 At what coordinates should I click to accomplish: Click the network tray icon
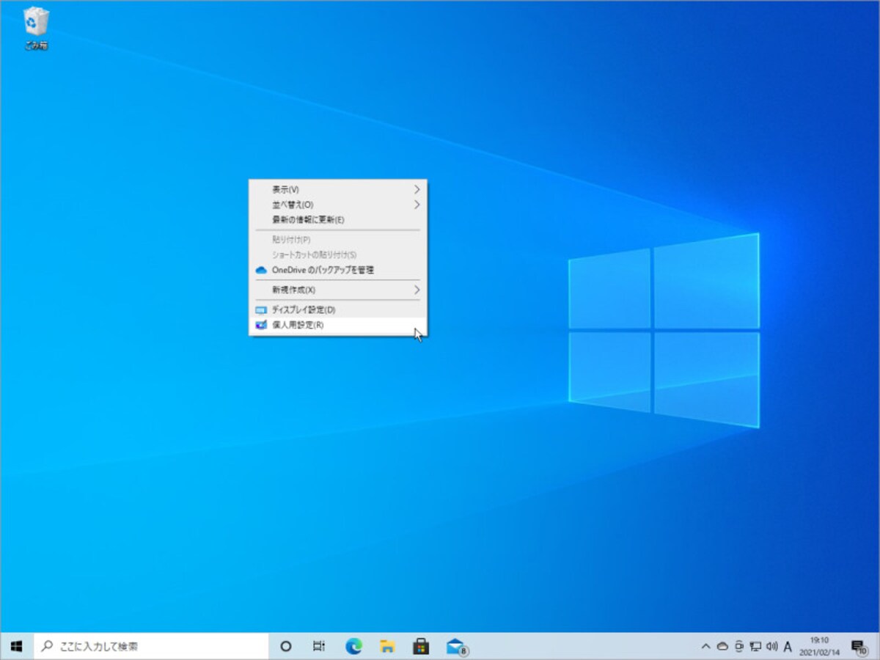pos(755,647)
